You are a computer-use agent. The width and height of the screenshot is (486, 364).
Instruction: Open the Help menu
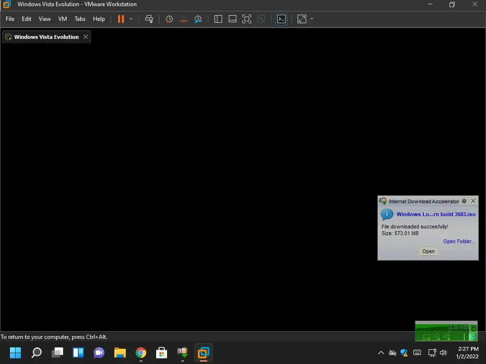[99, 19]
